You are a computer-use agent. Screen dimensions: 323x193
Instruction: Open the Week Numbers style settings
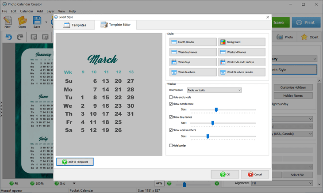[x=193, y=72]
